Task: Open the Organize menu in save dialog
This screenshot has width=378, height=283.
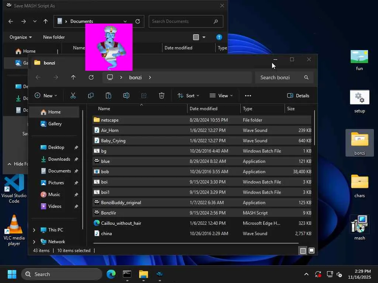Action: click(21, 37)
